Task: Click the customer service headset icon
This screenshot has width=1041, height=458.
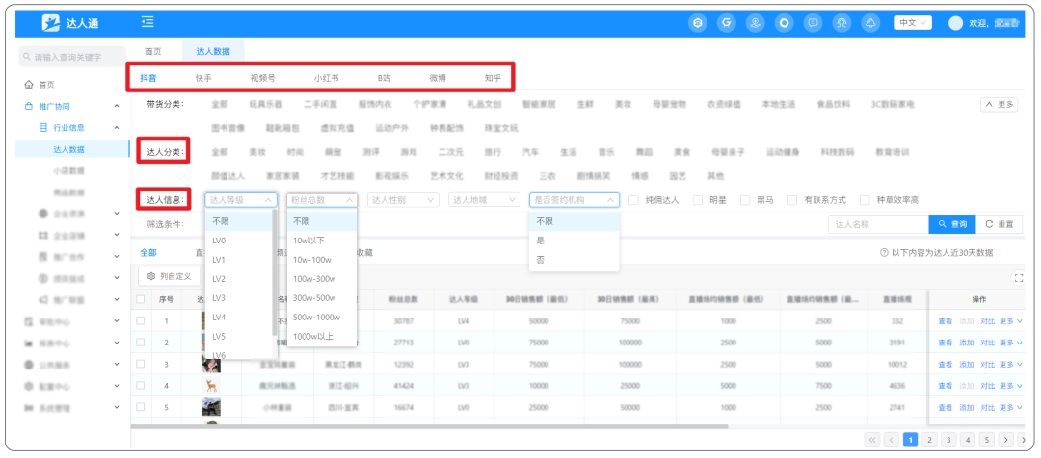Action: 841,23
